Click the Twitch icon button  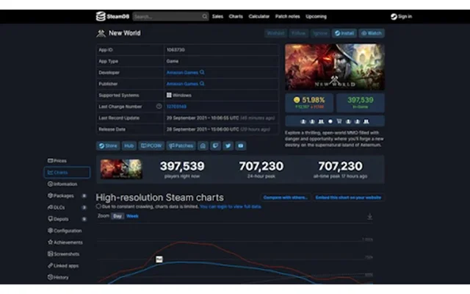click(215, 146)
